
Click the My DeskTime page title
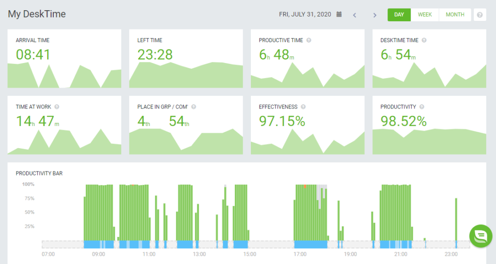tap(37, 14)
